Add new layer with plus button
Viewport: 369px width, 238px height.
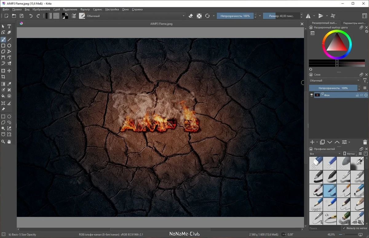[x=312, y=142]
